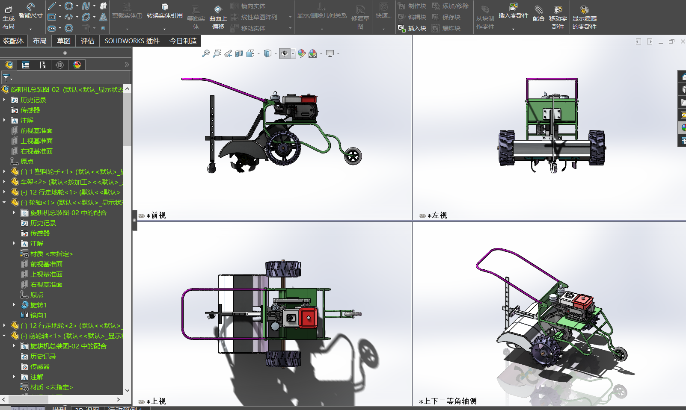Expand the 车架<2> component node
This screenshot has height=410, width=686.
tap(5, 182)
